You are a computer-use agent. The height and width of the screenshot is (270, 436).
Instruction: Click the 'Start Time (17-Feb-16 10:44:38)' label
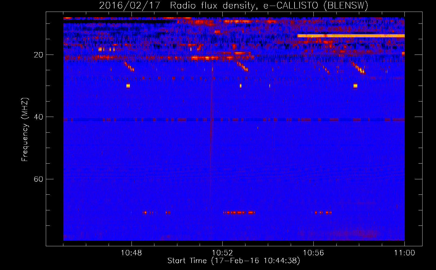234,261
